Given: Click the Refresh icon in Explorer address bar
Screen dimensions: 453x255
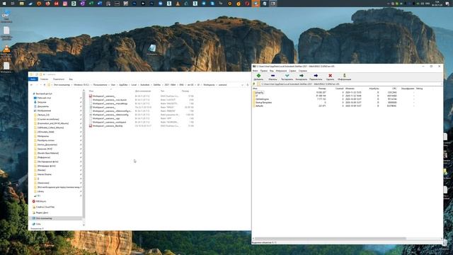Looking at the screenshot, I should click(x=247, y=85).
